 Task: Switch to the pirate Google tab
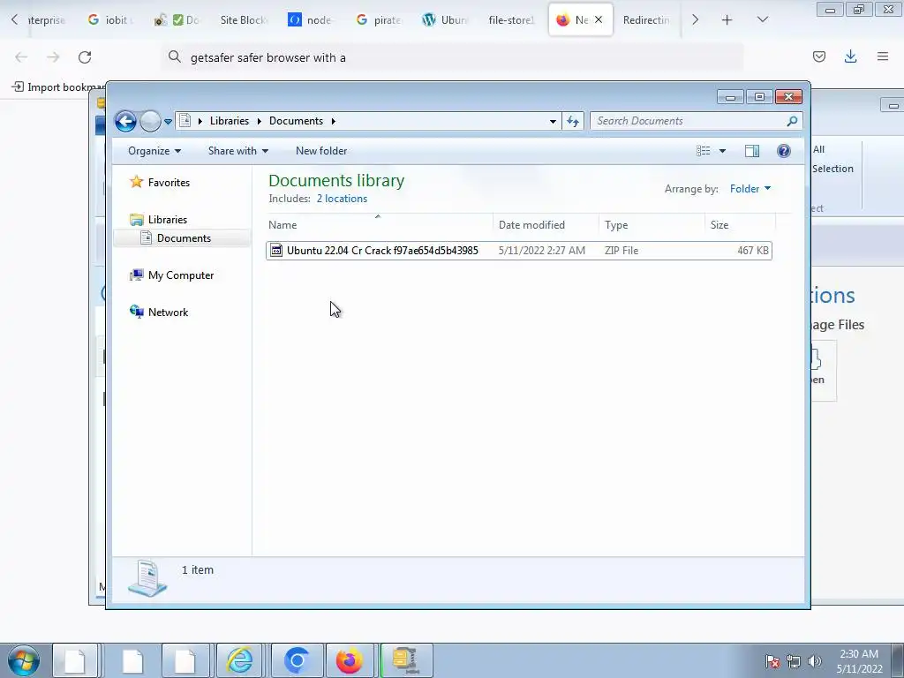click(x=378, y=19)
